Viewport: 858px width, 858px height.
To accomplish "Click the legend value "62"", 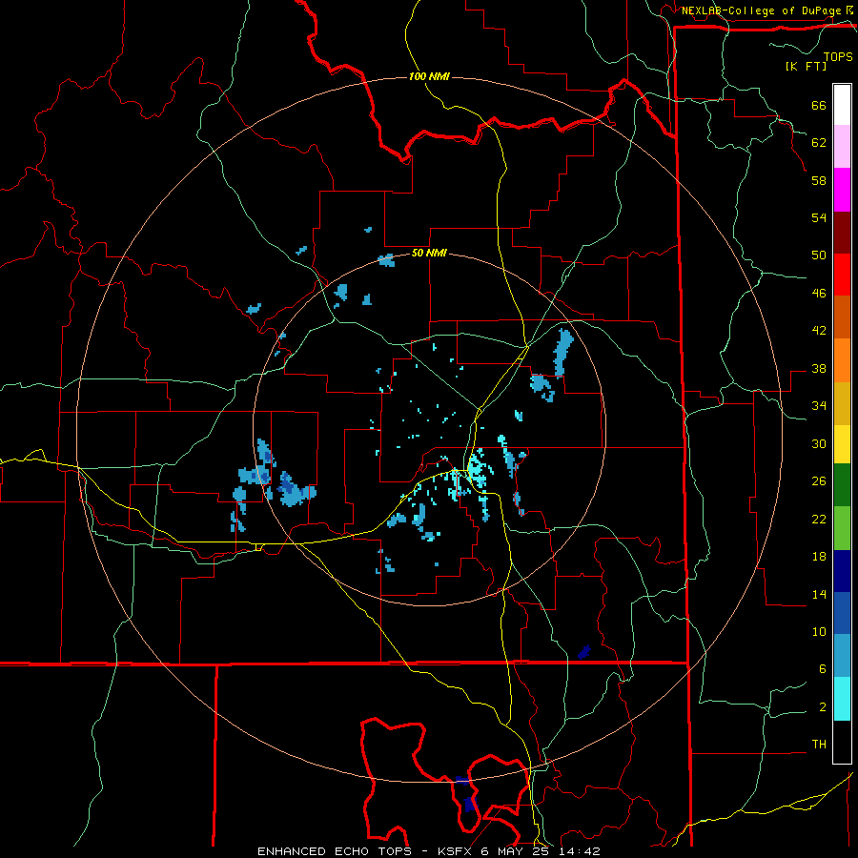I will [819, 143].
